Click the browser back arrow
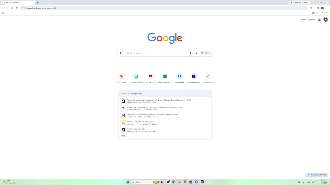Screen dimensions: 330x185 [x=3, y=8]
